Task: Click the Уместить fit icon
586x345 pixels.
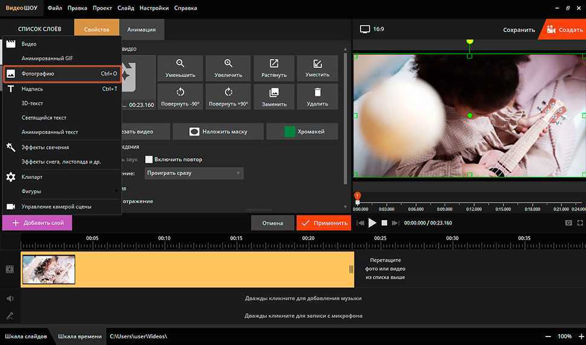Action: (x=317, y=68)
